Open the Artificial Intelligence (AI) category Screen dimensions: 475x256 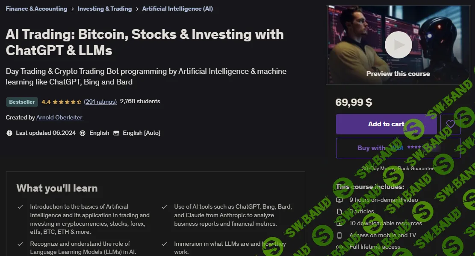[177, 9]
